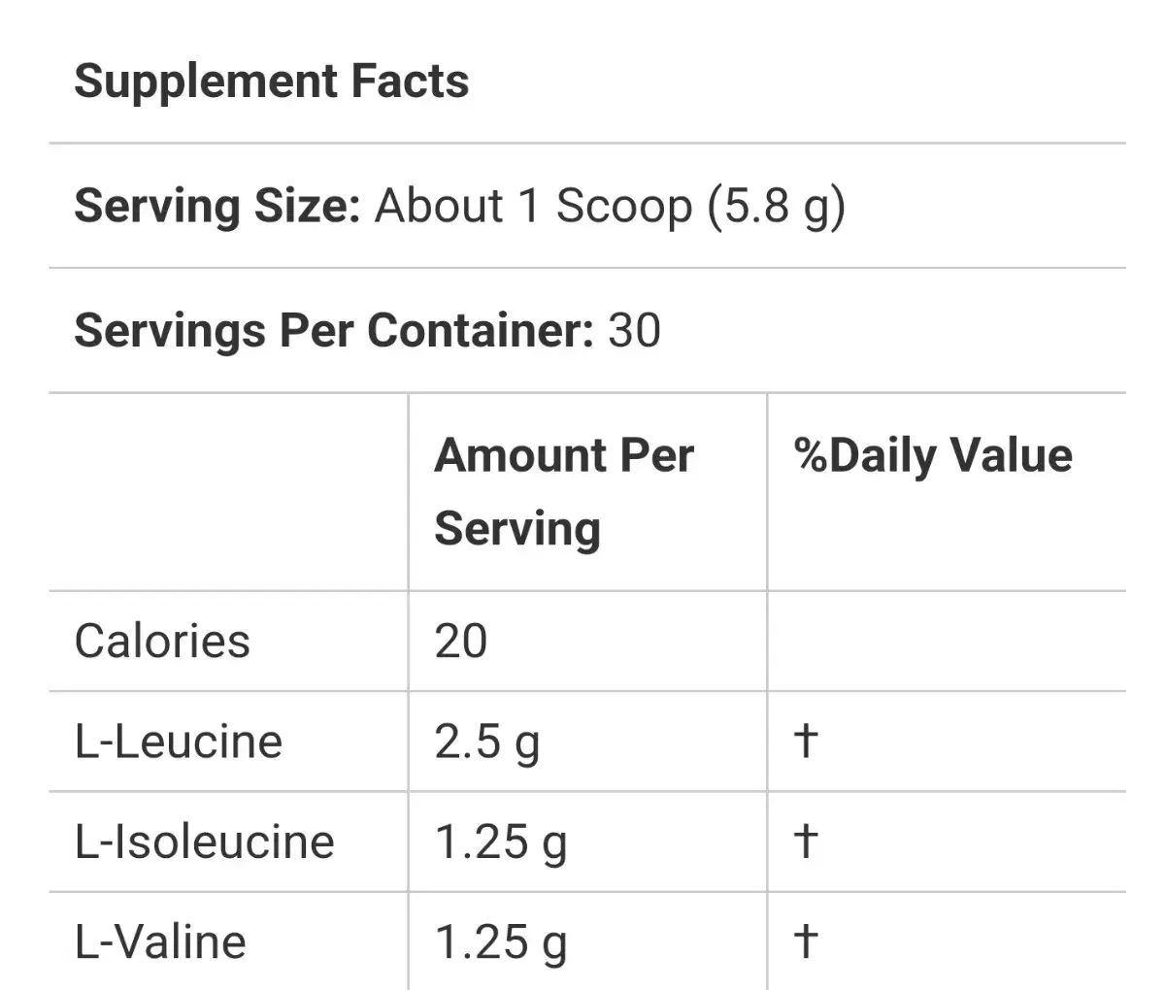Click the %Daily Value column header
The height and width of the screenshot is (990, 1165).
tap(933, 455)
